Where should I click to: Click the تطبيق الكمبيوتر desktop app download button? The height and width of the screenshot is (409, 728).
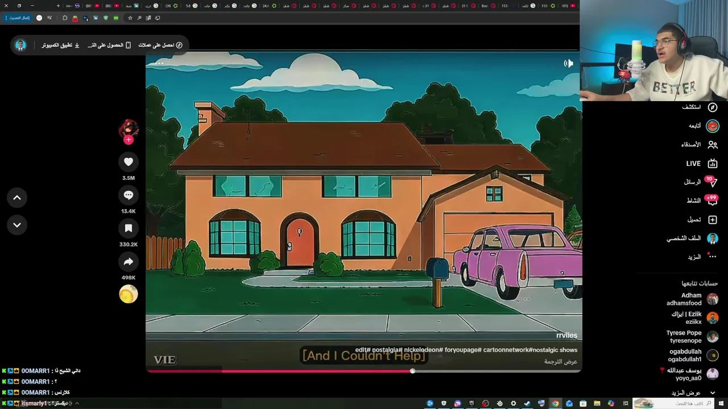pos(61,45)
